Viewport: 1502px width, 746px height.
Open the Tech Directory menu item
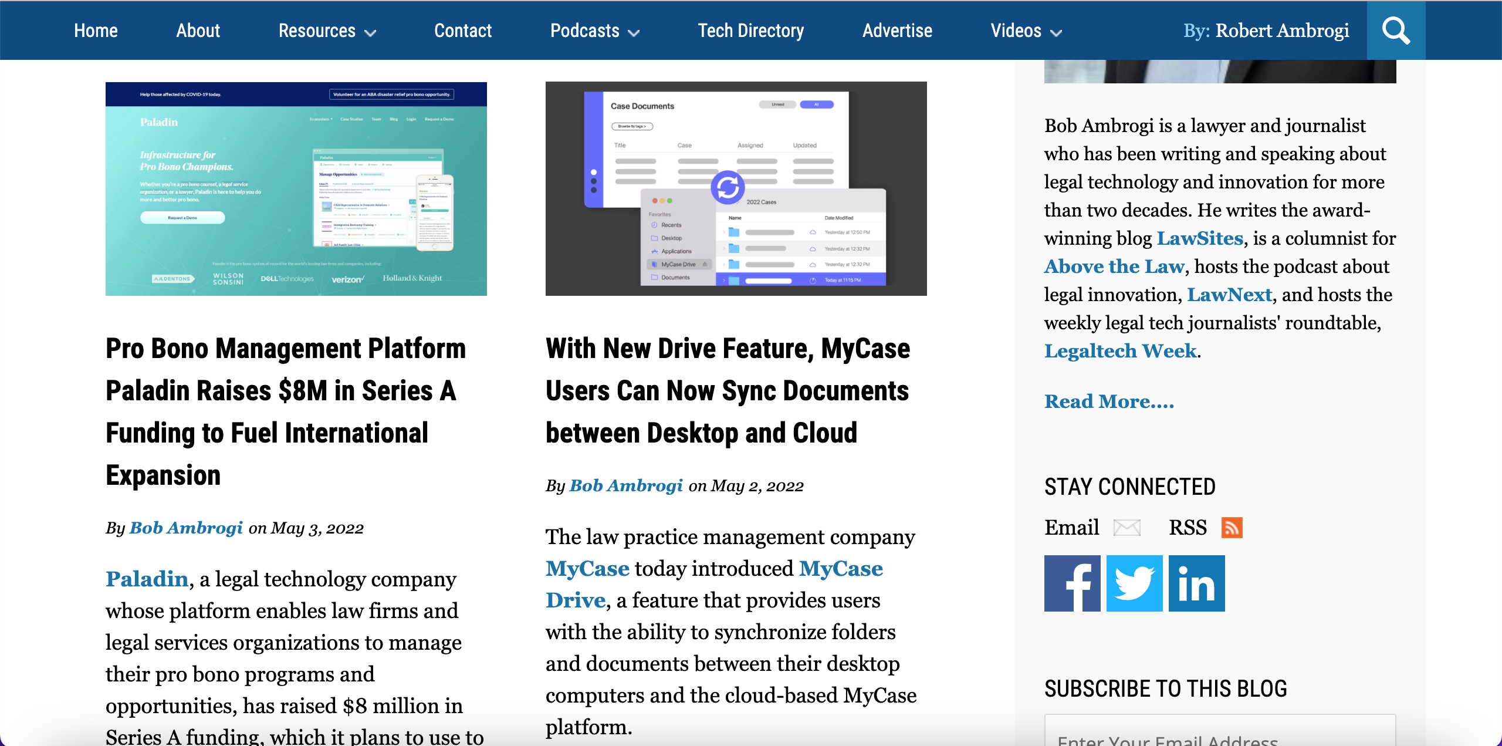tap(750, 31)
